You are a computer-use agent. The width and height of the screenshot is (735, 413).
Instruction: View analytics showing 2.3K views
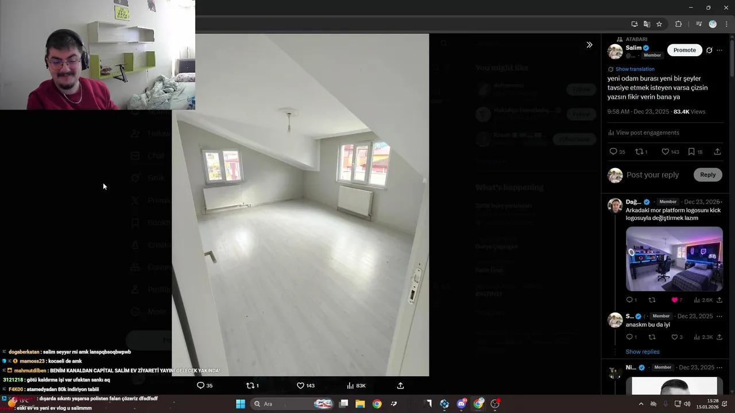[703, 337]
